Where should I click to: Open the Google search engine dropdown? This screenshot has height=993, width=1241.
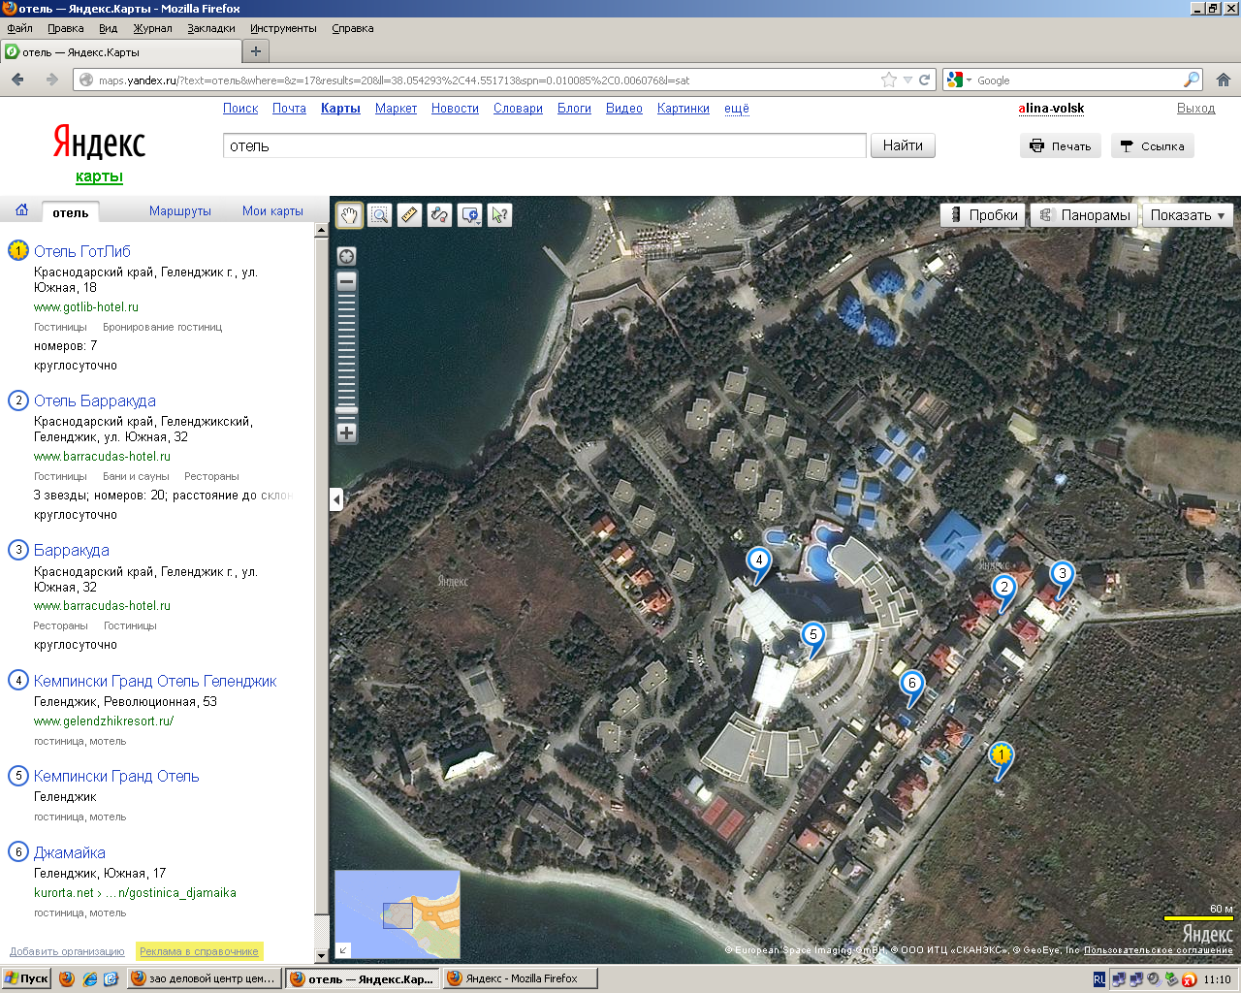coord(959,80)
